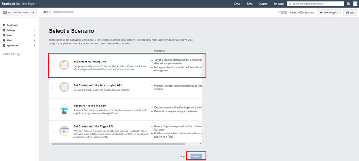Viewport: 359px width, 161px height.
Task: Select Get Started with the Ads Insights API
Action: click(97, 85)
